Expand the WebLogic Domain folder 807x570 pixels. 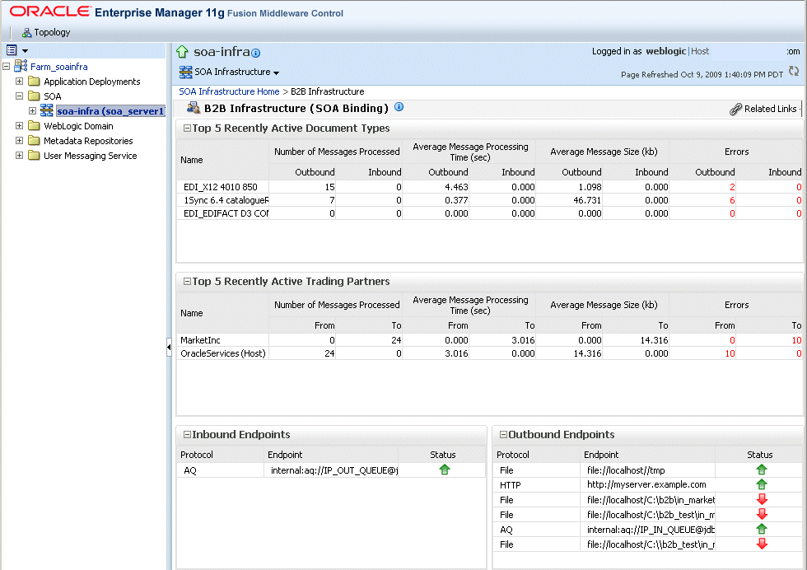point(19,126)
